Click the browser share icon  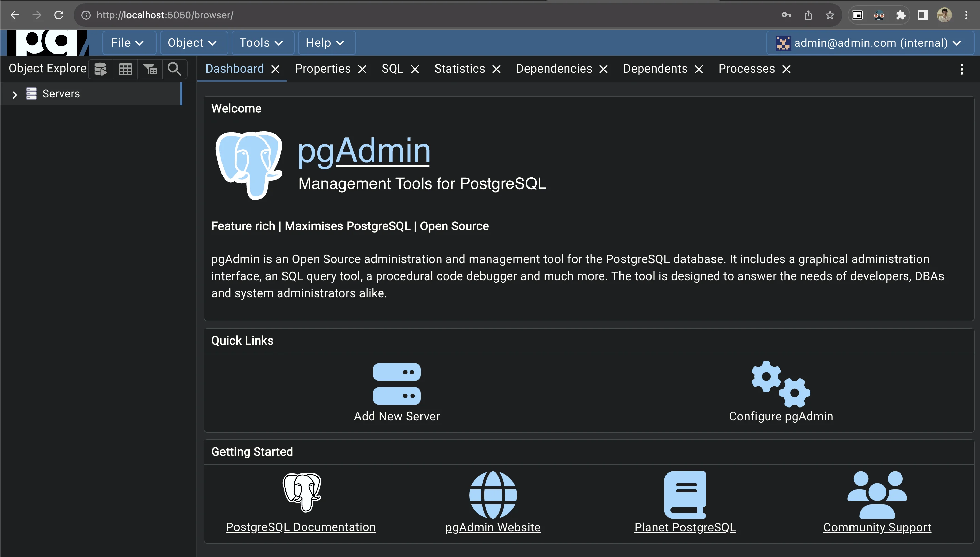pos(808,15)
